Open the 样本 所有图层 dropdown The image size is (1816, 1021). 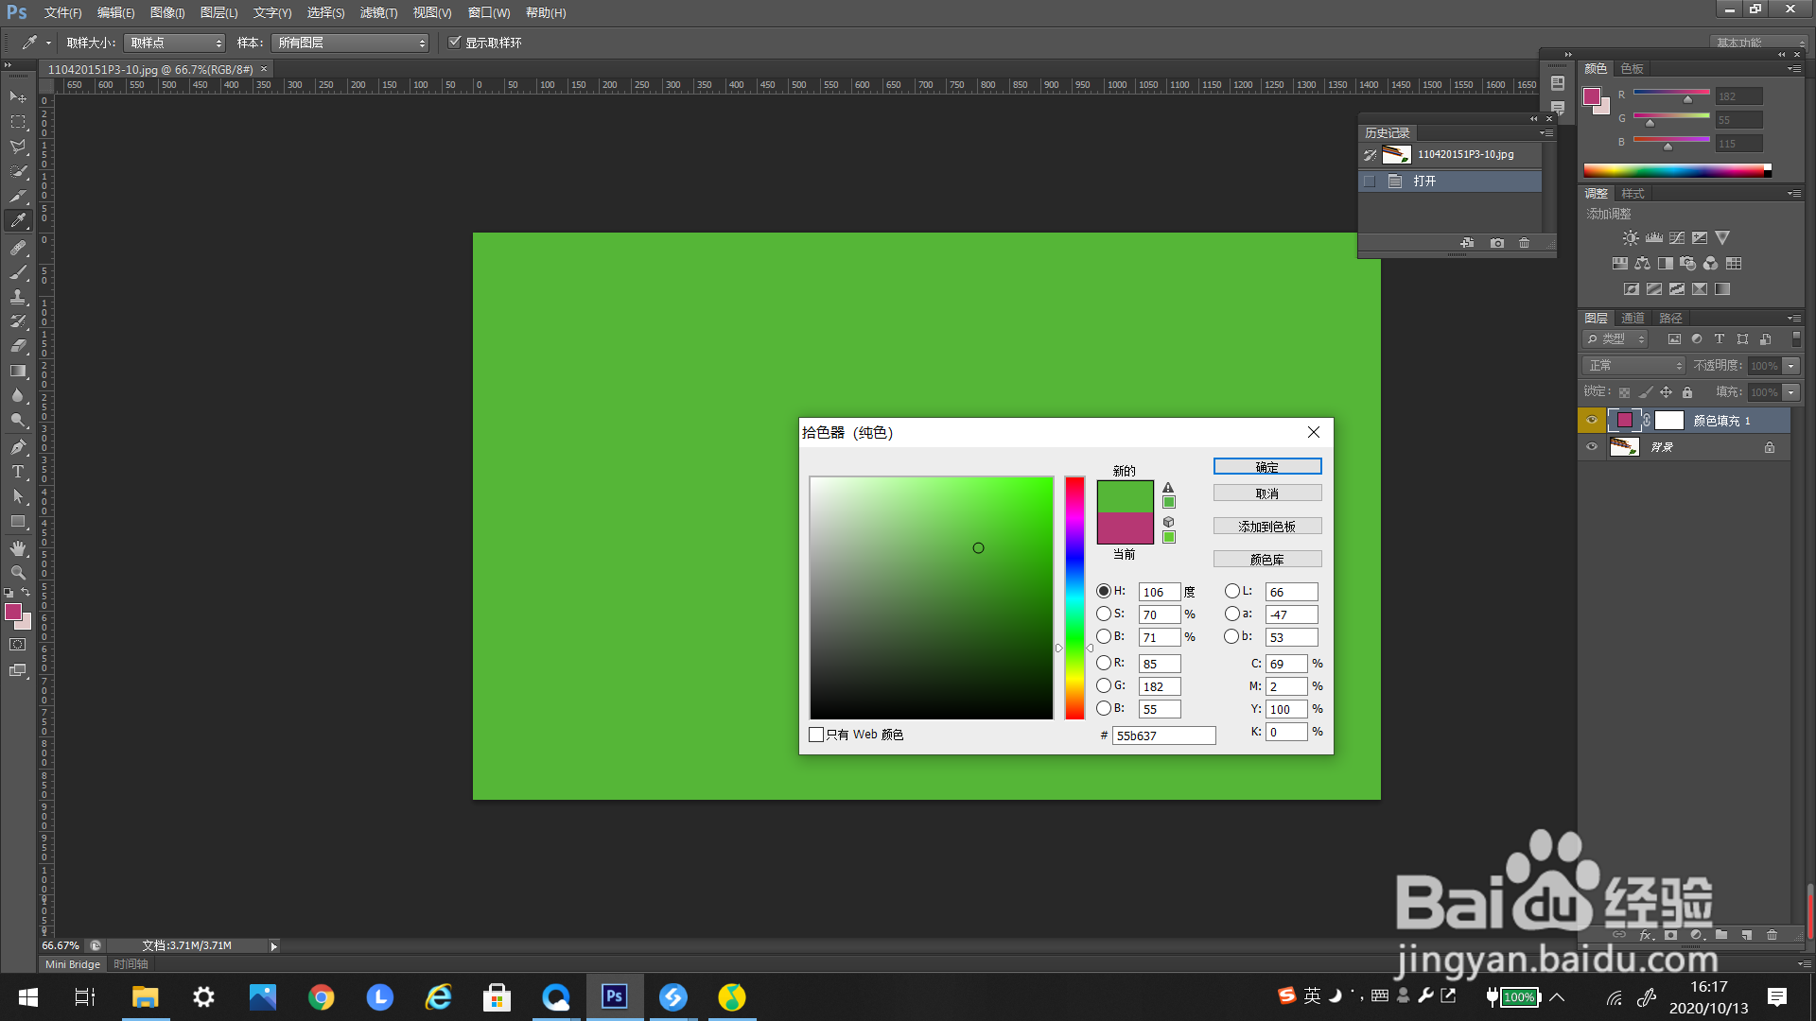pos(350,43)
